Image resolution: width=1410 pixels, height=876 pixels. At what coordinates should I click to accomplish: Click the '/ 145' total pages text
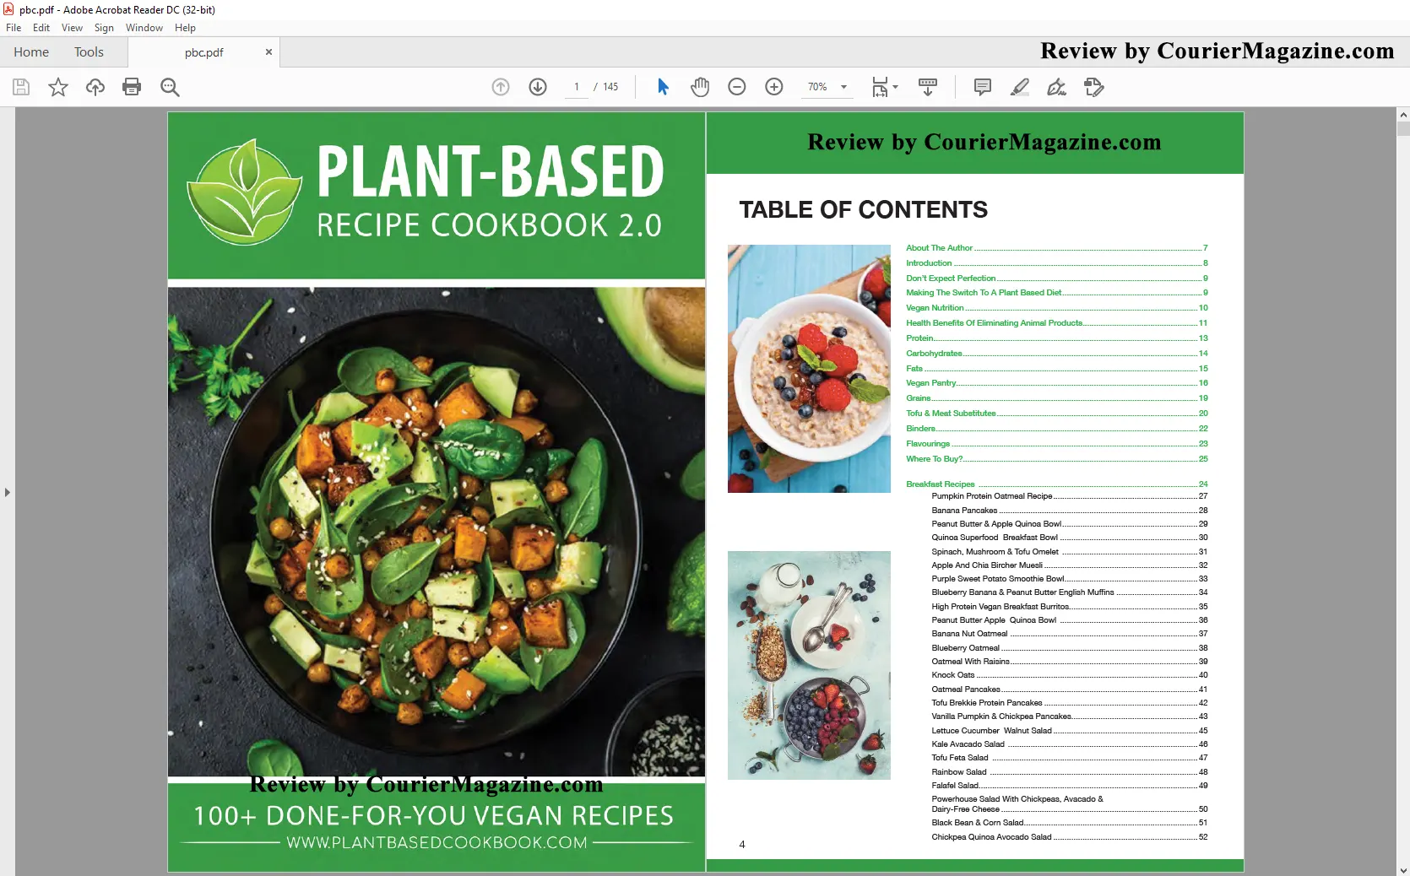tap(606, 87)
